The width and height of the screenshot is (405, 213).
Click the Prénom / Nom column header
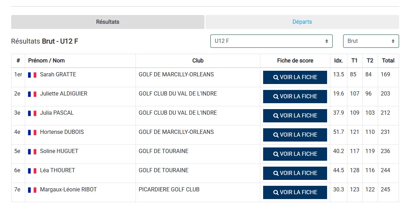click(x=46, y=61)
